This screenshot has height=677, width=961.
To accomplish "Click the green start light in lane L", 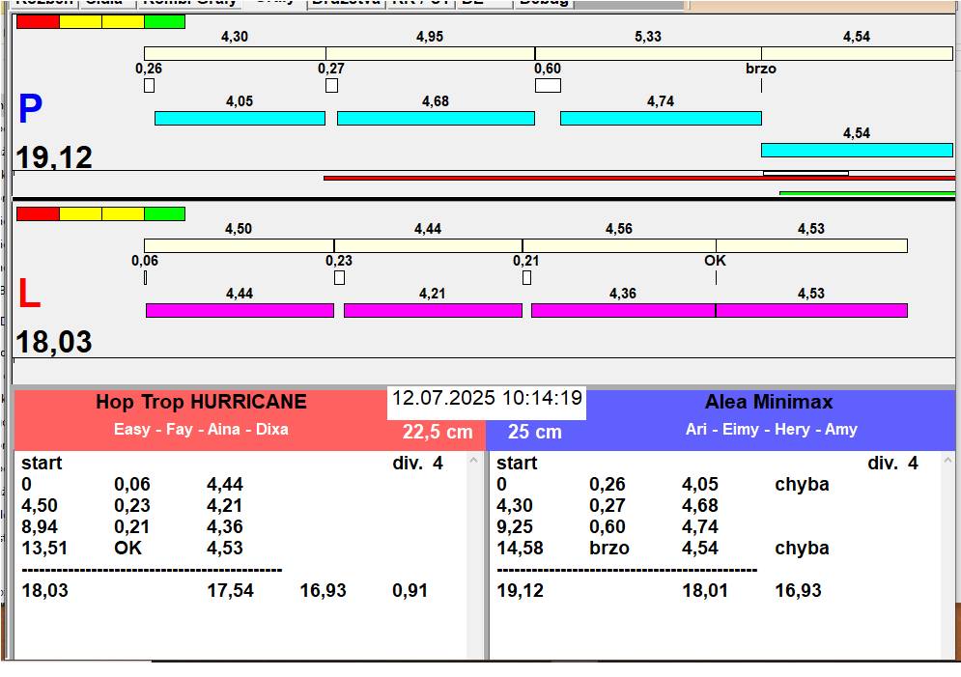I will 165,213.
